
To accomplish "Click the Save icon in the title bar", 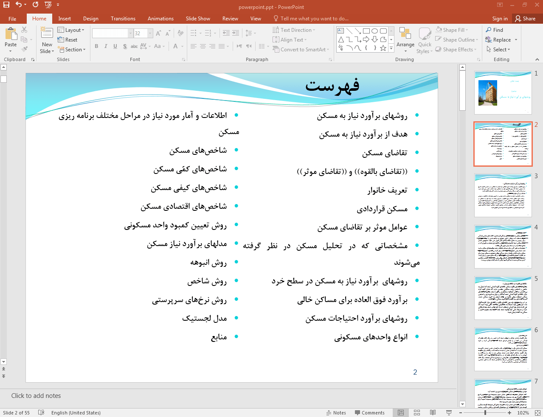I will tap(6, 5).
